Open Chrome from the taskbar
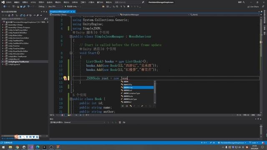 tap(17, 147)
